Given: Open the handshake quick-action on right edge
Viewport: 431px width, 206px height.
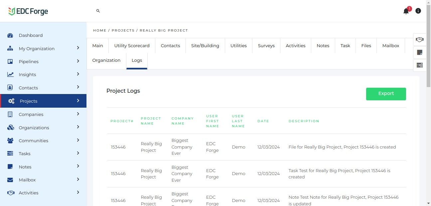Looking at the screenshot, I should (419, 40).
